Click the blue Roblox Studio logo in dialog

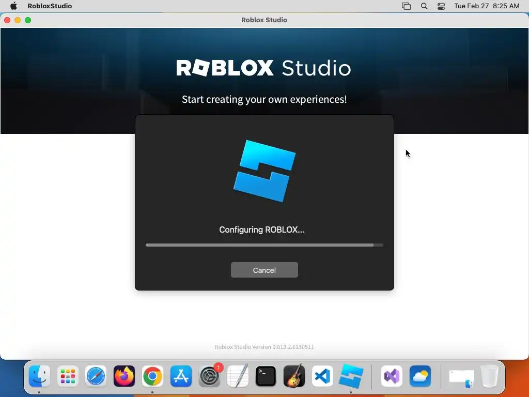[264, 171]
